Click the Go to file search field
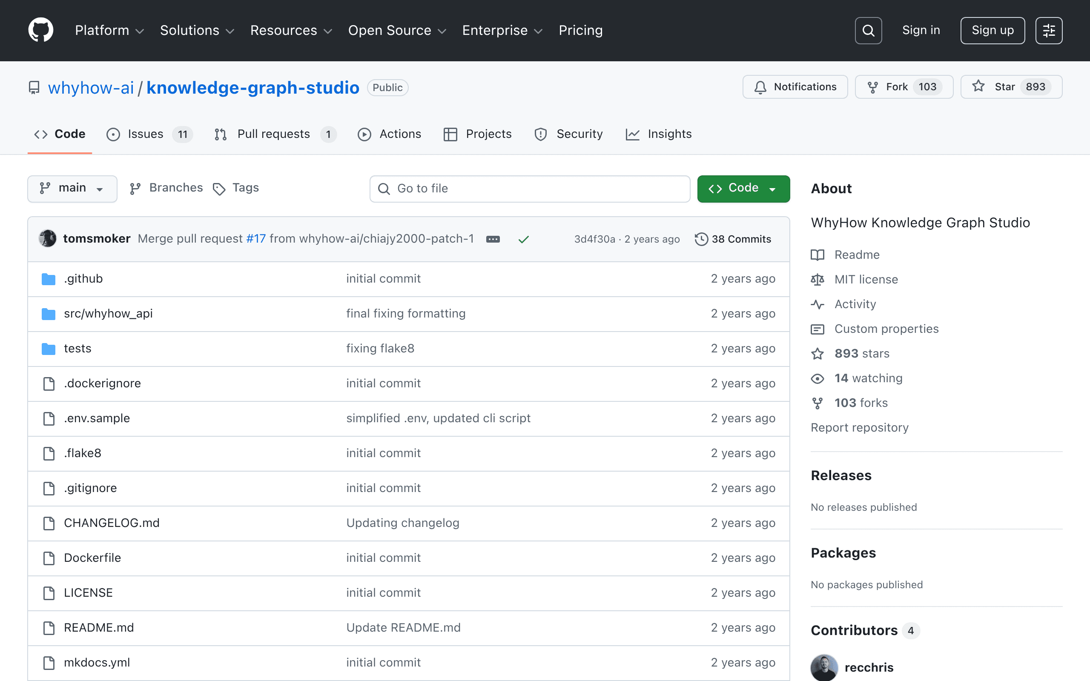 pos(530,189)
